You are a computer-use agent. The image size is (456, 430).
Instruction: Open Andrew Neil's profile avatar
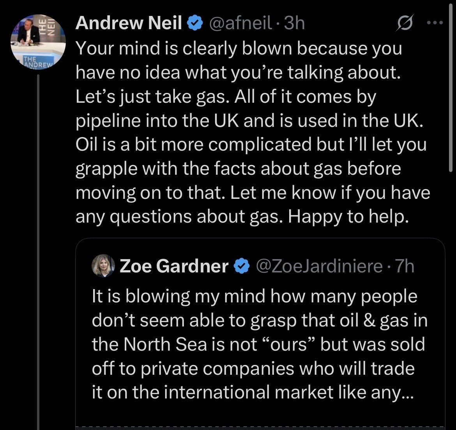pyautogui.click(x=38, y=42)
